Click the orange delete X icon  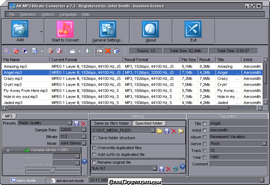[108, 51]
